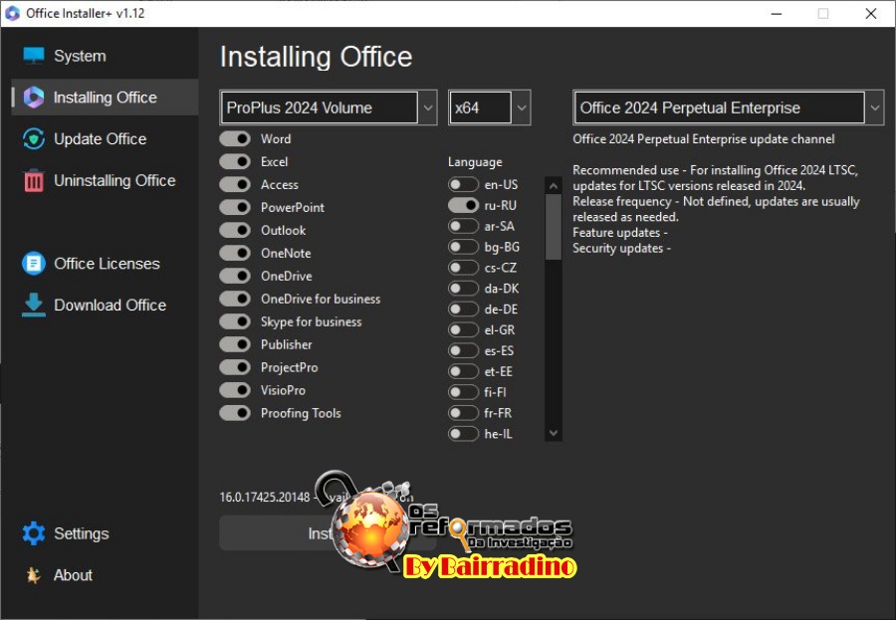Open the Settings label

pyautogui.click(x=82, y=533)
